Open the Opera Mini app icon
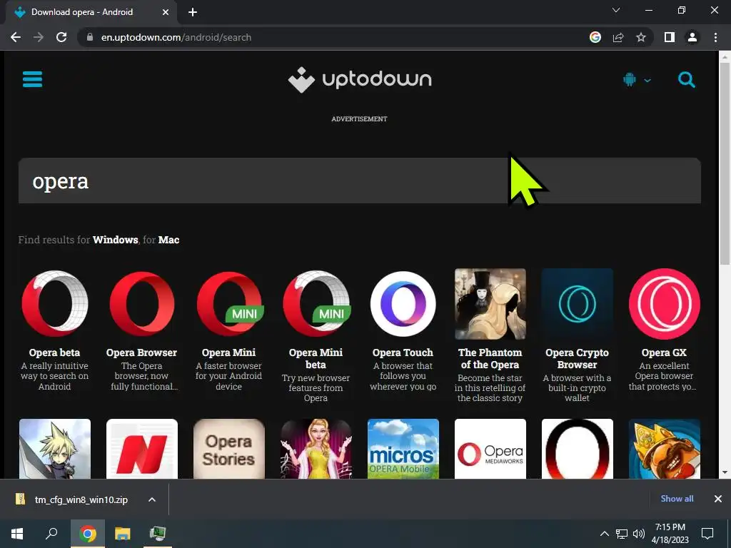The image size is (731, 548). (229, 304)
